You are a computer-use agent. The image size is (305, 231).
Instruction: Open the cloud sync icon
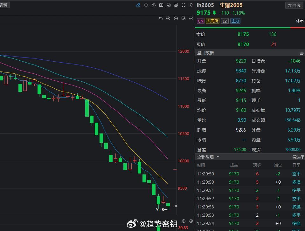click(154, 5)
